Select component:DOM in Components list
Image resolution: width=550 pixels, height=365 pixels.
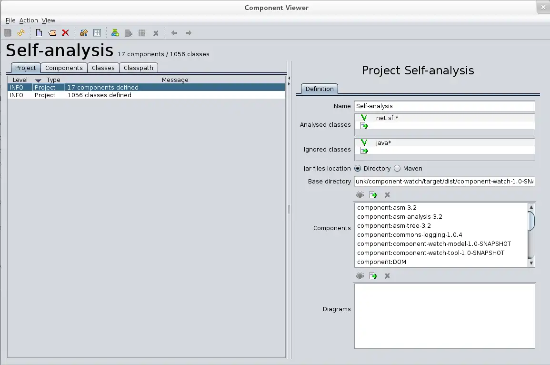click(441, 262)
